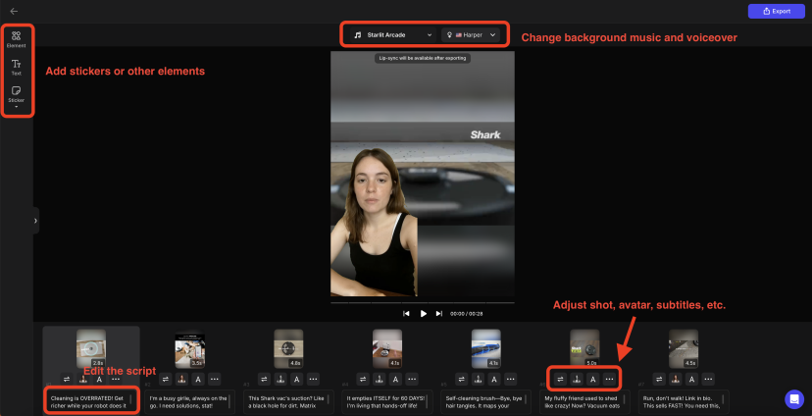Select the scene #4 thumbnail
This screenshot has height=416, width=812.
387,348
